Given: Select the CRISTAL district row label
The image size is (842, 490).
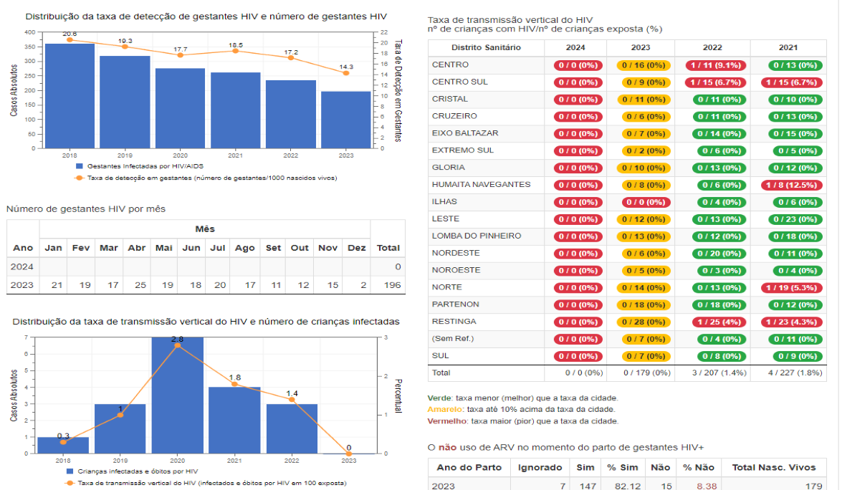Looking at the screenshot, I should 450,99.
